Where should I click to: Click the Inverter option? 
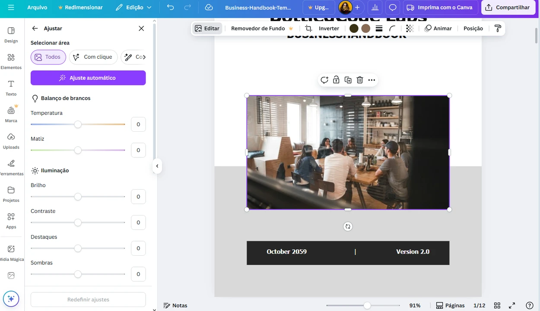tap(329, 29)
